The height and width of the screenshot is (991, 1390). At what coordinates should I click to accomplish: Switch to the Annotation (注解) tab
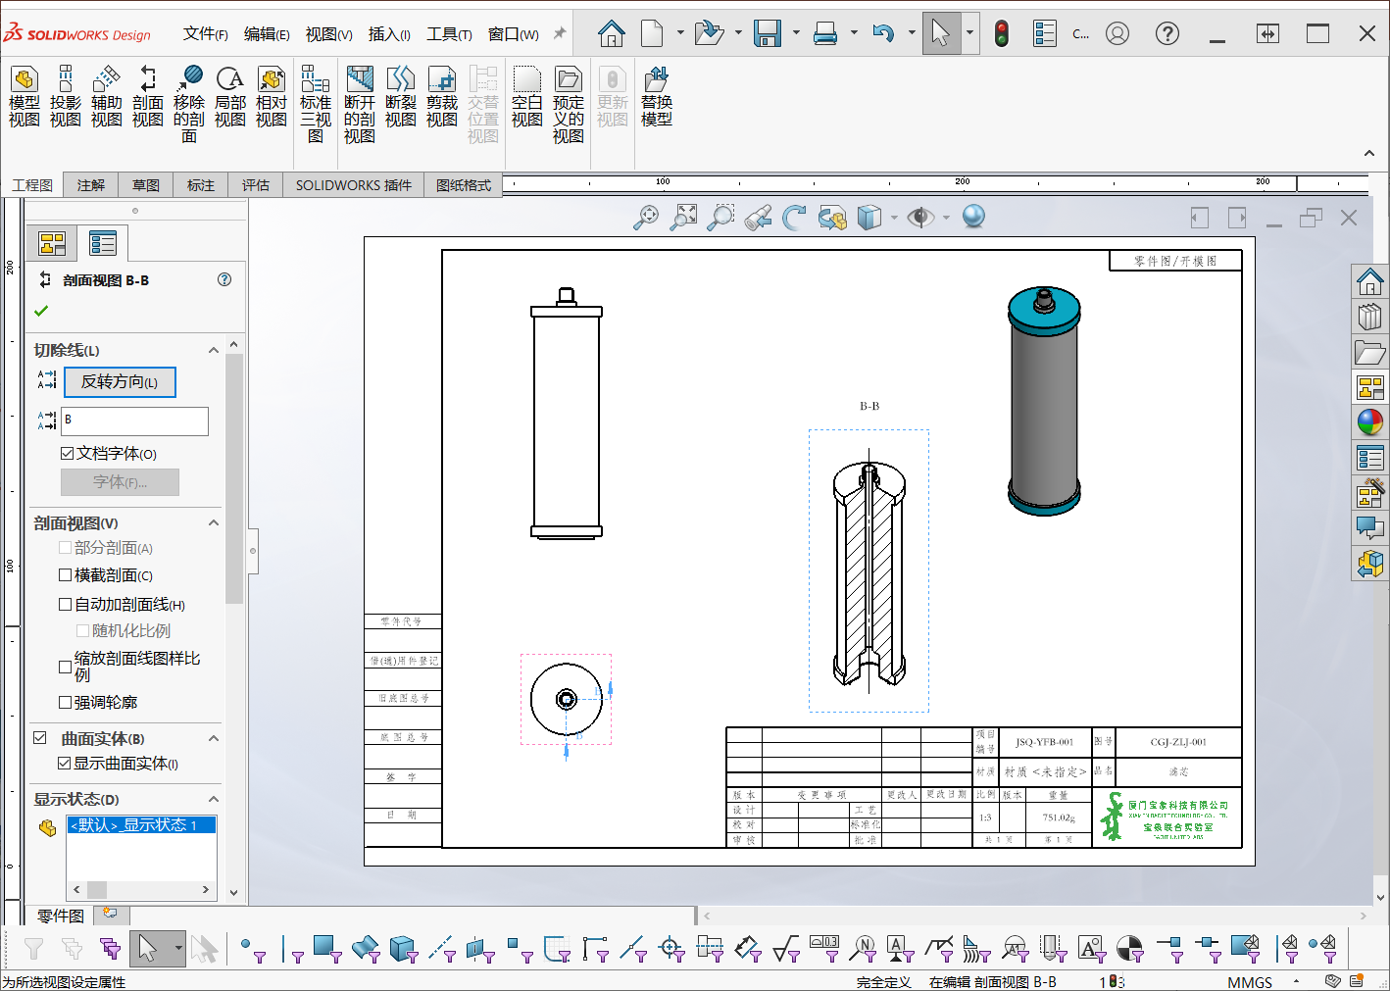(x=90, y=185)
